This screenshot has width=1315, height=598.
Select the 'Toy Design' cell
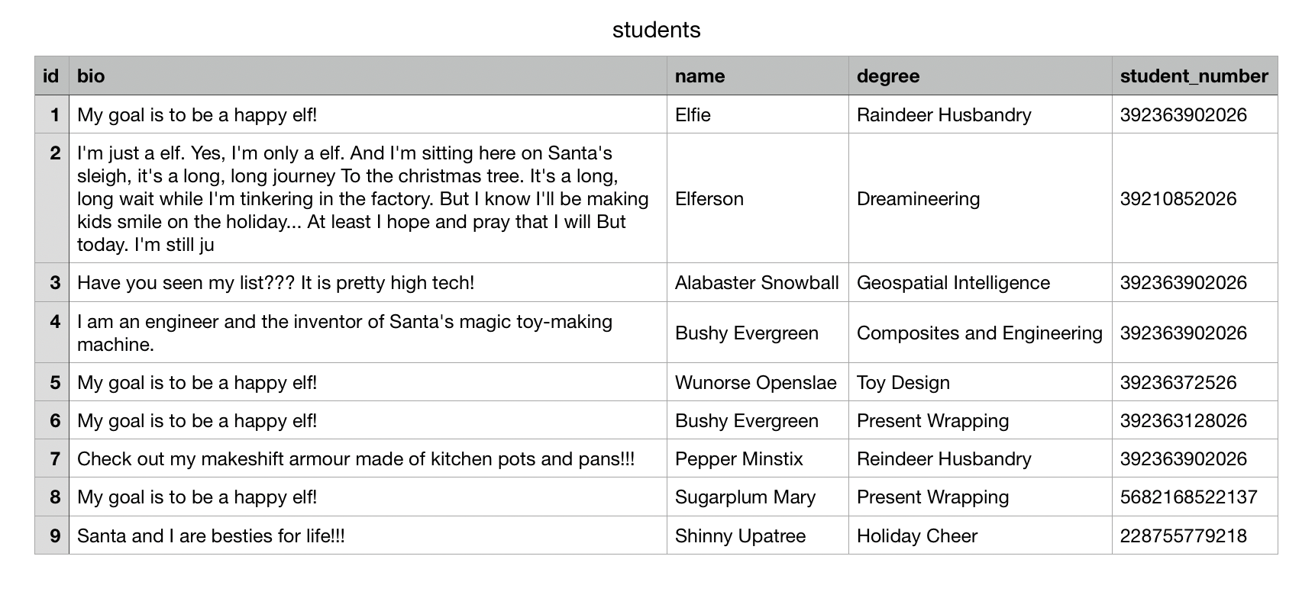[981, 382]
